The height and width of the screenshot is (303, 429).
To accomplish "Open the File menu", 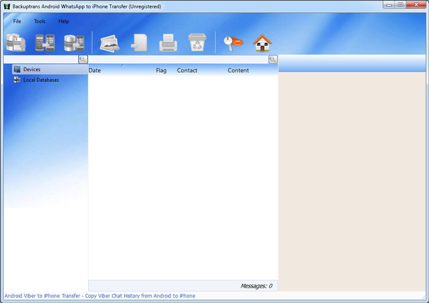I will pyautogui.click(x=17, y=21).
